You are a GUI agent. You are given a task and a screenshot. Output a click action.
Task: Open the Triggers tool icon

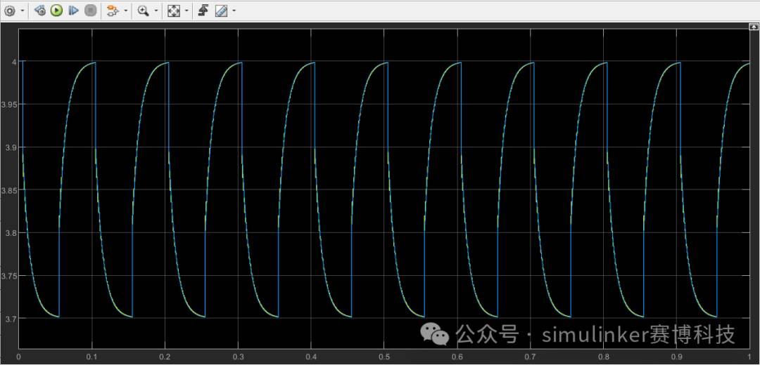204,10
